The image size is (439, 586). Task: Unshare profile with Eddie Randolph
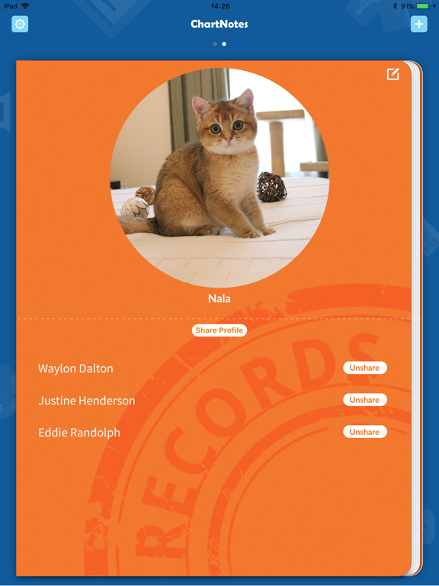click(365, 432)
